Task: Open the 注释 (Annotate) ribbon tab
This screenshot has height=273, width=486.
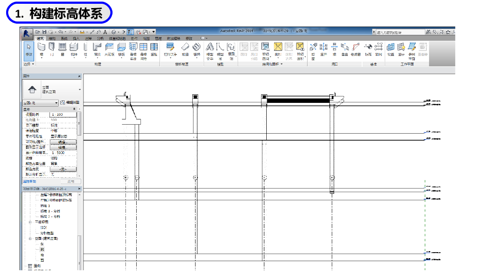Action: (88, 39)
